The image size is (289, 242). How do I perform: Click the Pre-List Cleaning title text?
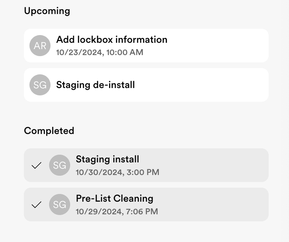point(114,199)
